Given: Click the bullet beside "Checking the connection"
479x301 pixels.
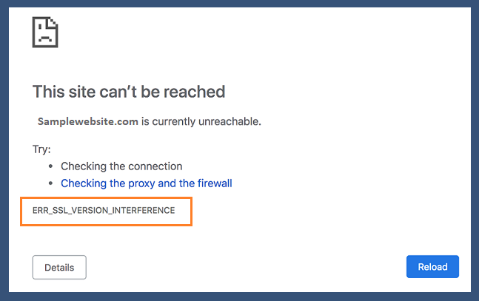Looking at the screenshot, I should pos(50,166).
